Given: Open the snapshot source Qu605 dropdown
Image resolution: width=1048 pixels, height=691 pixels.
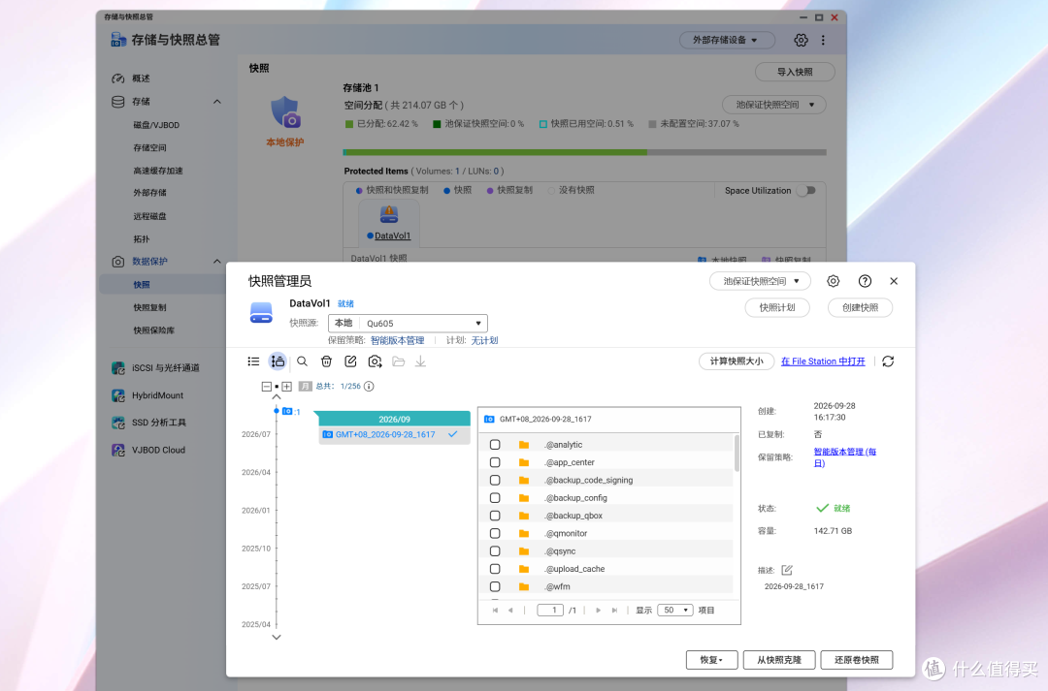Looking at the screenshot, I should point(408,323).
